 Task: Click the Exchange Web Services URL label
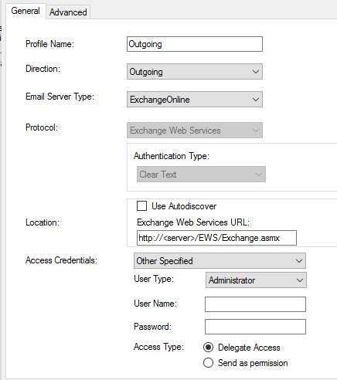pos(193,222)
